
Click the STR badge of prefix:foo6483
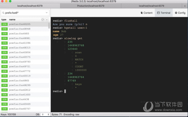pyautogui.click(x=4, y=34)
